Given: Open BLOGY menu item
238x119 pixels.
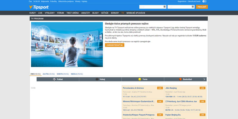Looking at the screenshot, I should point(95,13).
